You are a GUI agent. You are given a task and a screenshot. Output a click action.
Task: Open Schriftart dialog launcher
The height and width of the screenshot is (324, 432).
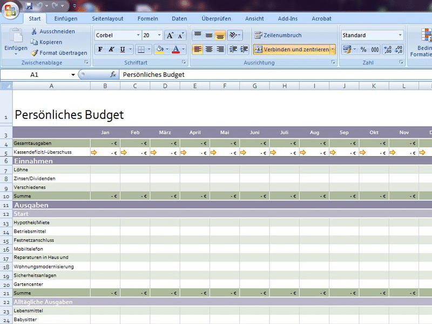(x=184, y=63)
